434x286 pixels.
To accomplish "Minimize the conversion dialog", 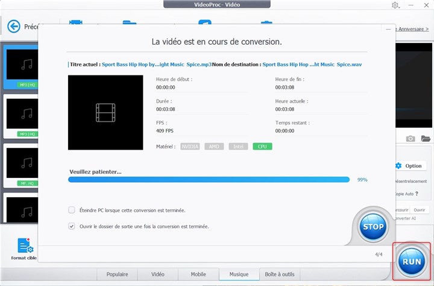I will click(x=388, y=29).
